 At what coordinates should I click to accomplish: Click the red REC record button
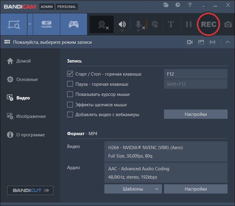tap(208, 24)
